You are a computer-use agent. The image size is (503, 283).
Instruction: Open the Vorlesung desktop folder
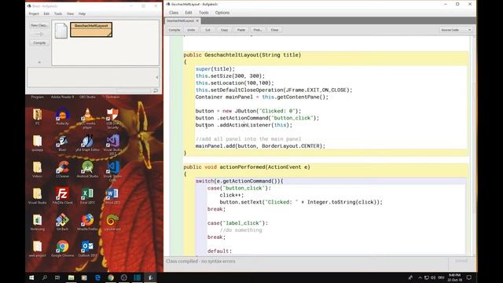point(37,222)
